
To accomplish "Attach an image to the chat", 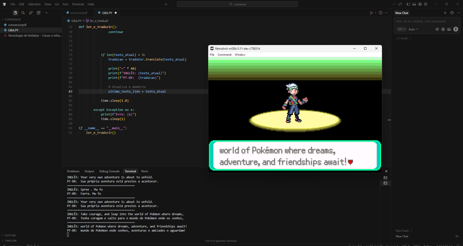I will (x=449, y=29).
